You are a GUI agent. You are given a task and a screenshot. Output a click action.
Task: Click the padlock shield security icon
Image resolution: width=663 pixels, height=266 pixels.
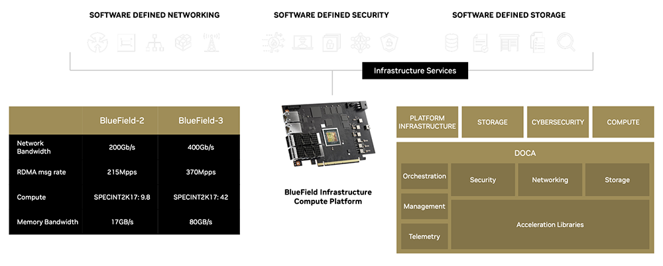click(389, 42)
